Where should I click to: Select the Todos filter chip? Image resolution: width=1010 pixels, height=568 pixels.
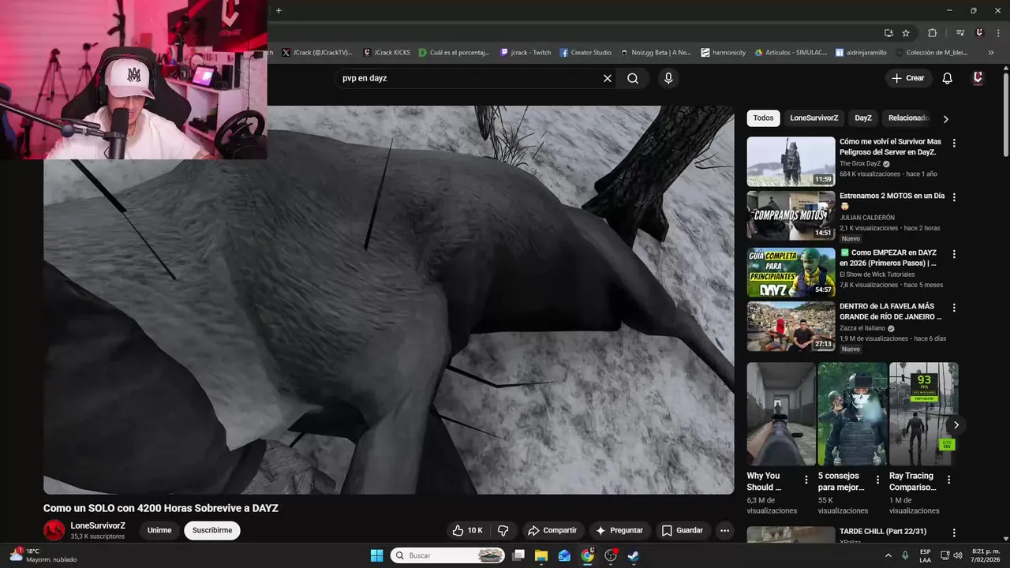pyautogui.click(x=763, y=118)
